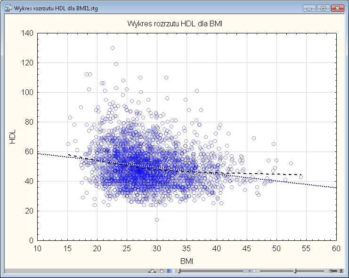Screen dimensions: 349x278
Task: Click the x-axis value 60
Action: pyautogui.click(x=336, y=248)
